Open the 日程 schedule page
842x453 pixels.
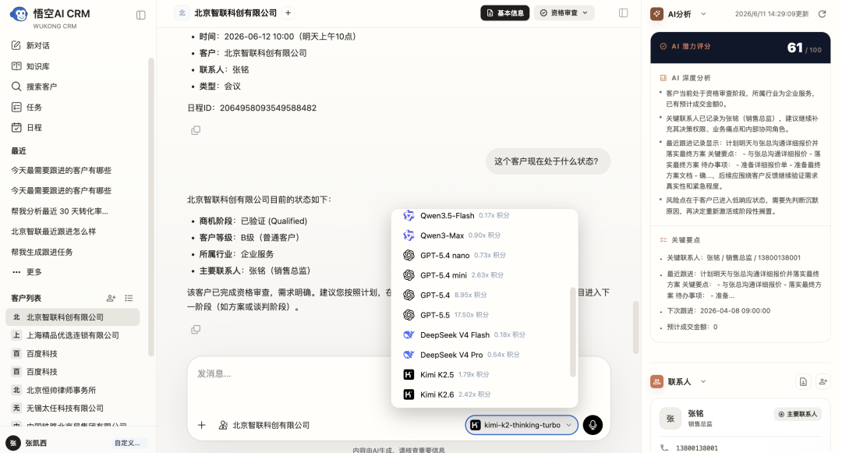pyautogui.click(x=34, y=127)
